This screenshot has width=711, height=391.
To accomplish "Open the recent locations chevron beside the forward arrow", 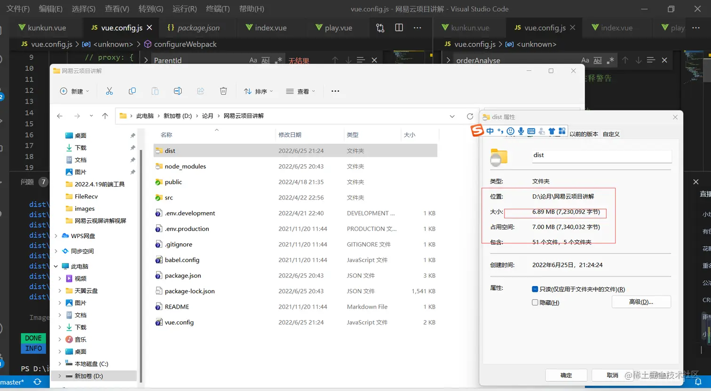I will (91, 116).
